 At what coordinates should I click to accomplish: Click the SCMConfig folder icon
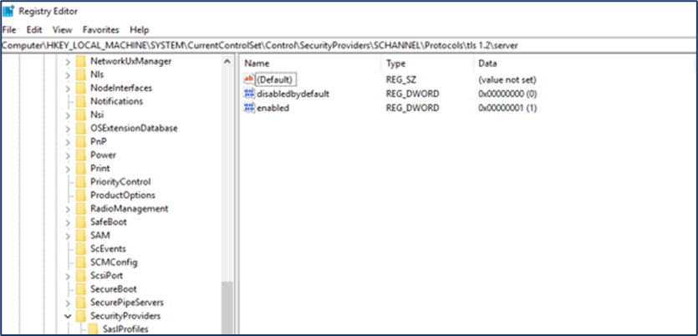point(80,262)
